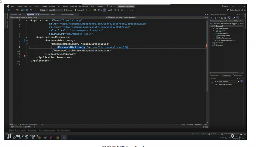Start debugging with green Example1 play button

pos(80,10)
